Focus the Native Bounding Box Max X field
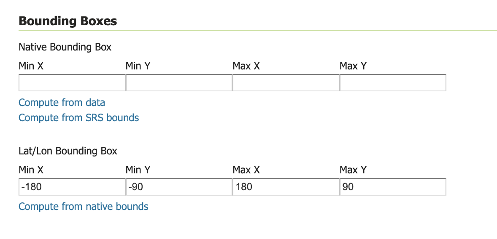 click(x=286, y=83)
